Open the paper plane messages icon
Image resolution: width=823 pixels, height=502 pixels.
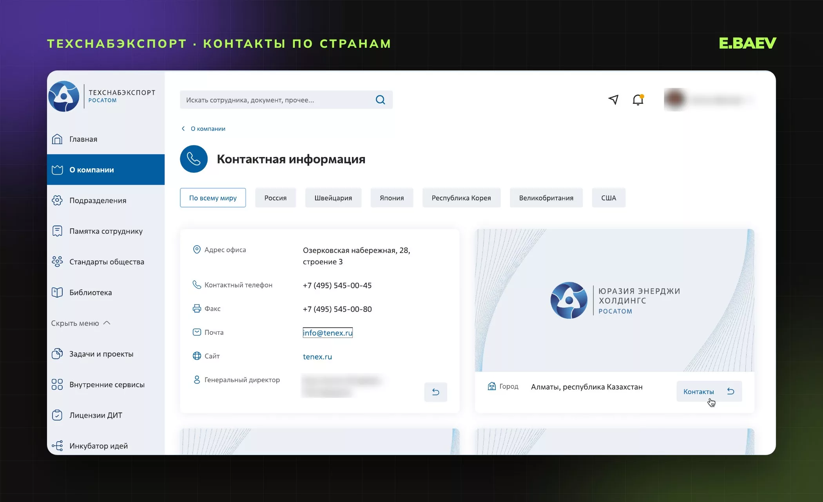click(614, 100)
